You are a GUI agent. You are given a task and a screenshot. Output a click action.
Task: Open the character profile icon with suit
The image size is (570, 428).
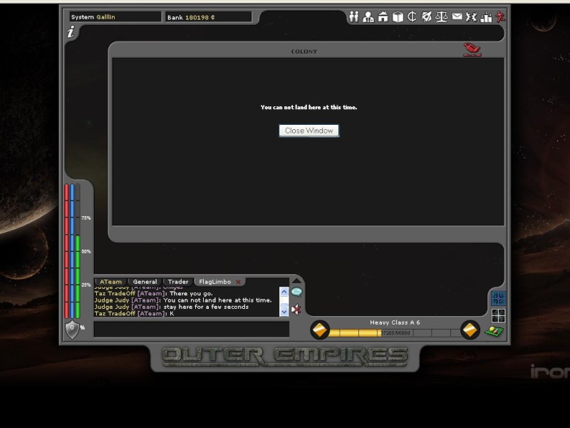click(x=368, y=16)
